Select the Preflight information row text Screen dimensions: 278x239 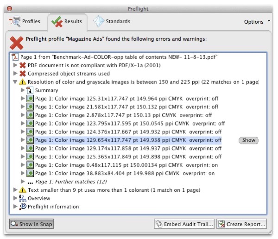[x=53, y=207]
